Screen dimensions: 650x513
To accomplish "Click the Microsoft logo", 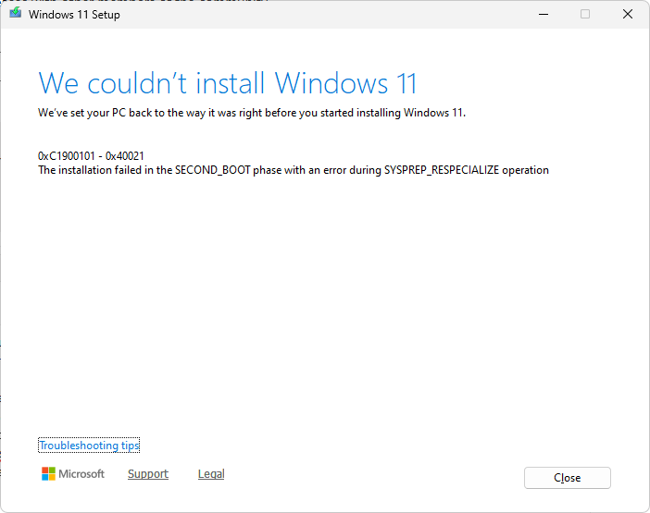I will tap(73, 473).
